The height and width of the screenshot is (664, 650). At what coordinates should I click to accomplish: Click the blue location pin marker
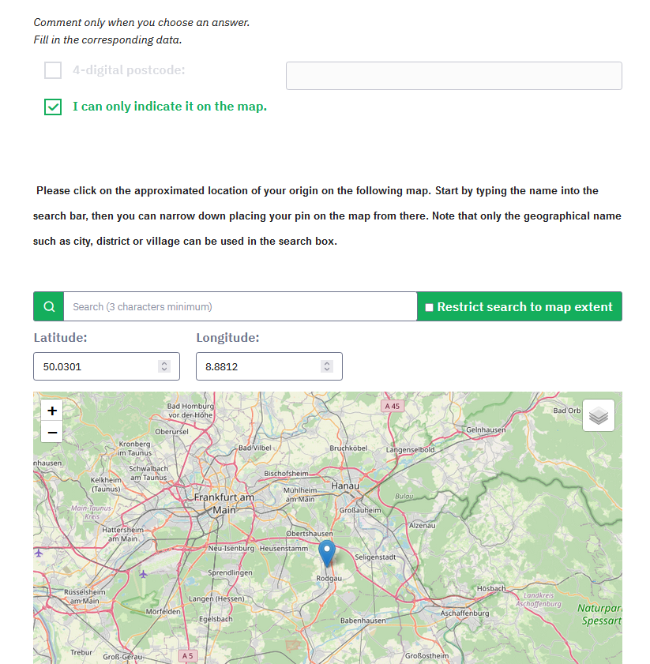coord(327,553)
